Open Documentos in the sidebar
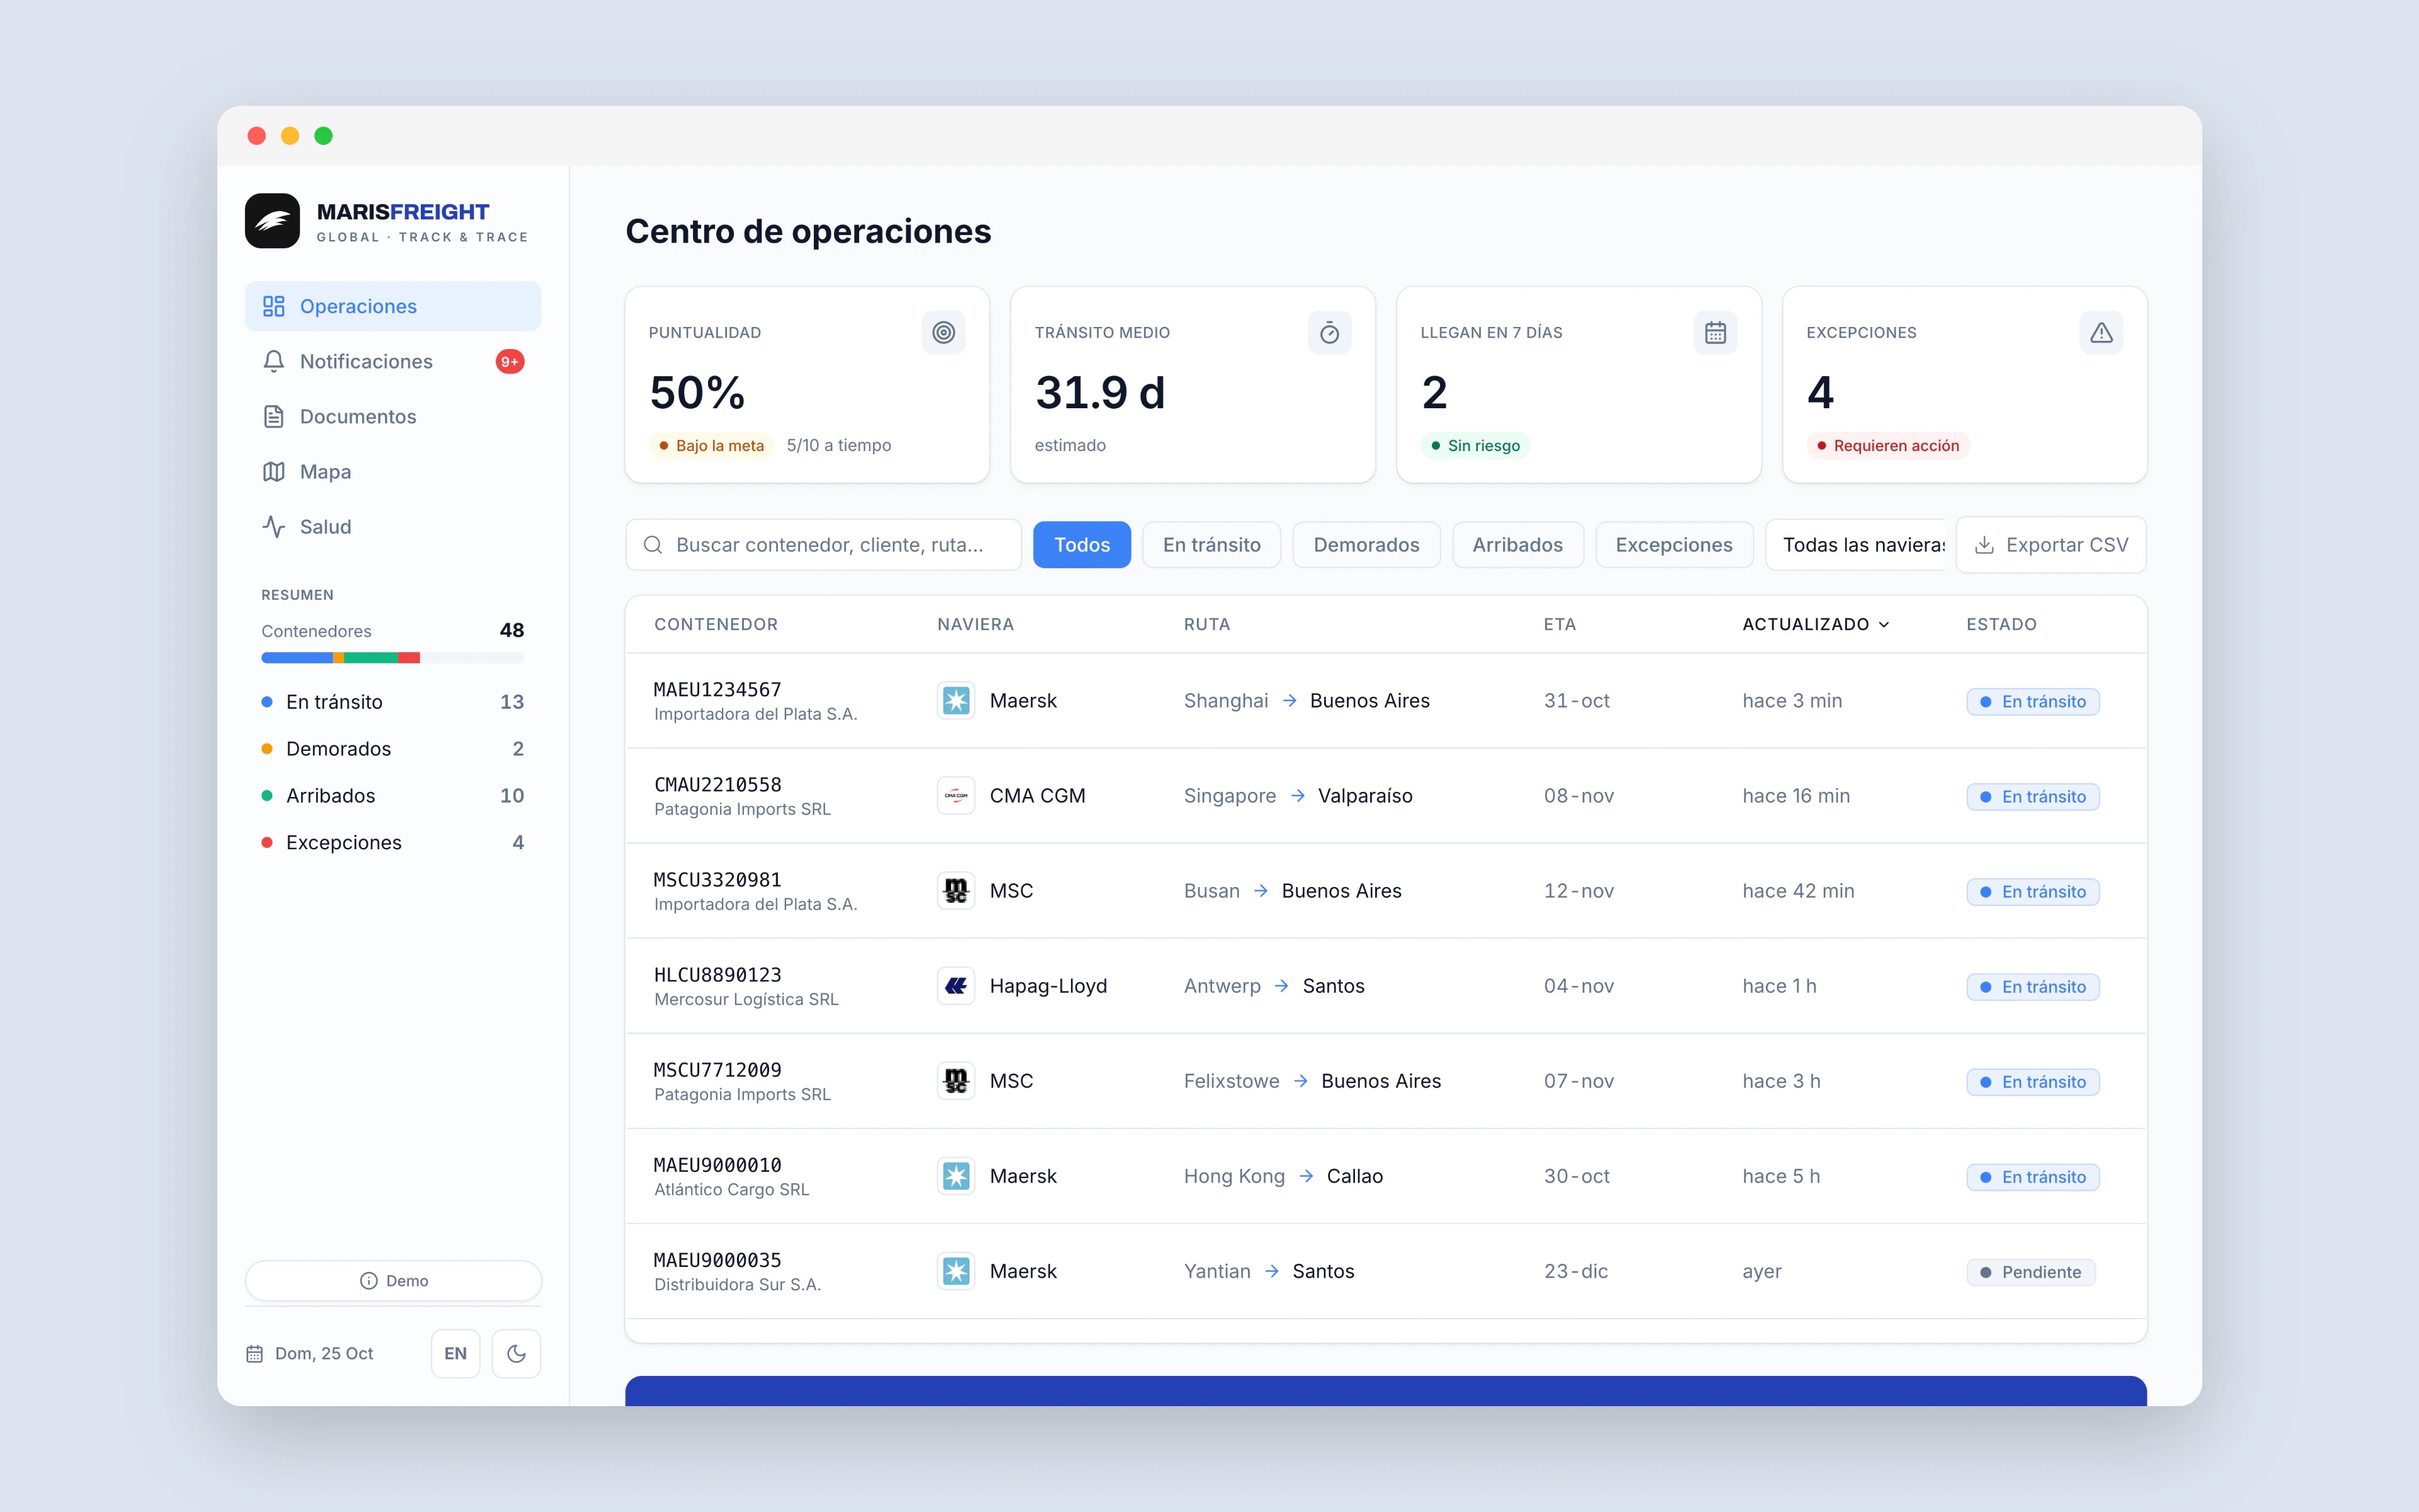Image resolution: width=2419 pixels, height=1512 pixels. (393, 416)
